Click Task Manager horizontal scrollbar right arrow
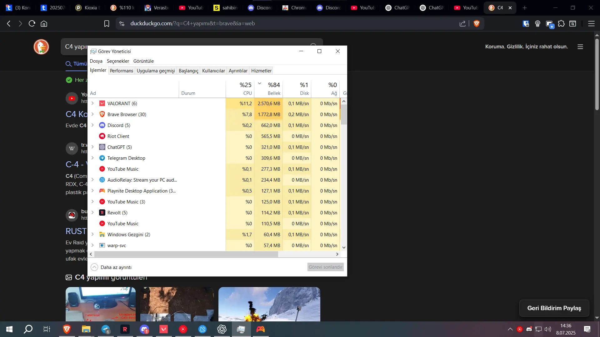Screen dimensions: 600x337 tap(337, 254)
